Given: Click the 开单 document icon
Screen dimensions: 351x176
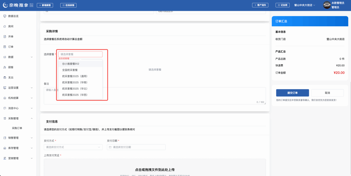Looking at the screenshot, I should click(5, 37).
